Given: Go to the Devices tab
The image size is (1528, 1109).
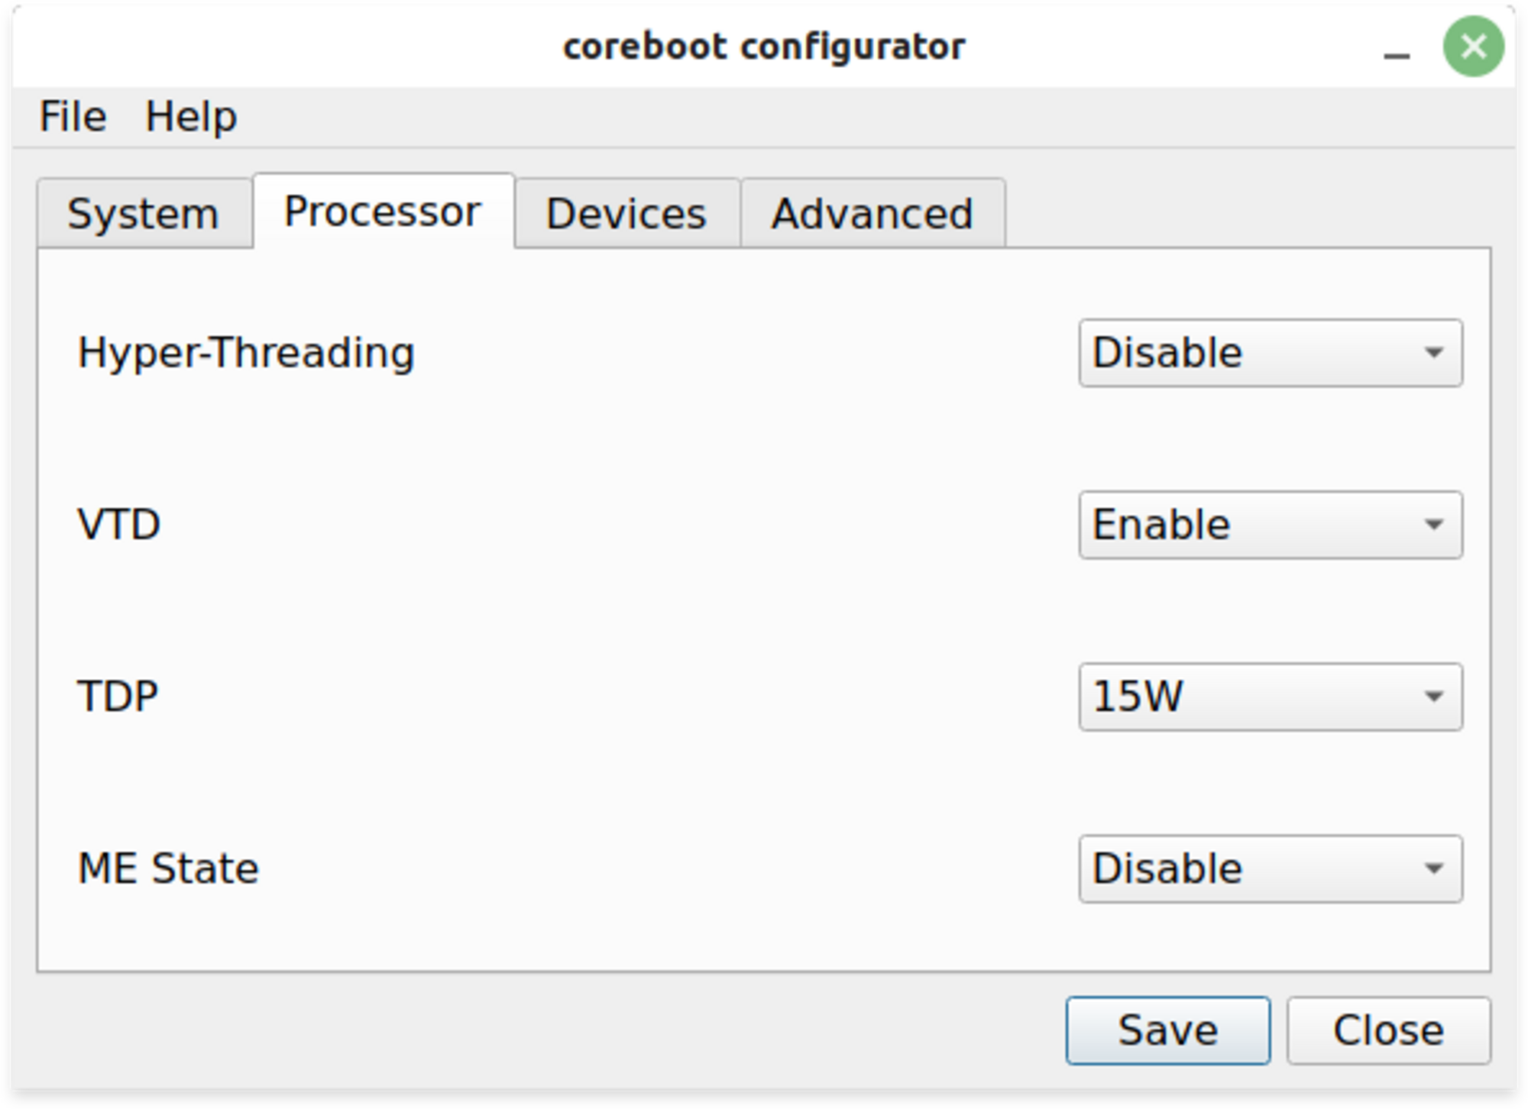Looking at the screenshot, I should pyautogui.click(x=626, y=213).
